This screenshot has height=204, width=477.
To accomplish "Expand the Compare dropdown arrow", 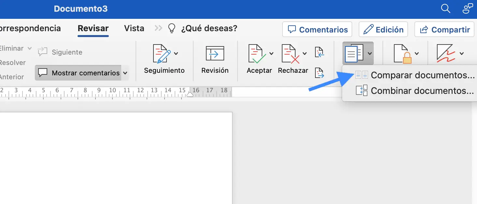I will pos(369,54).
